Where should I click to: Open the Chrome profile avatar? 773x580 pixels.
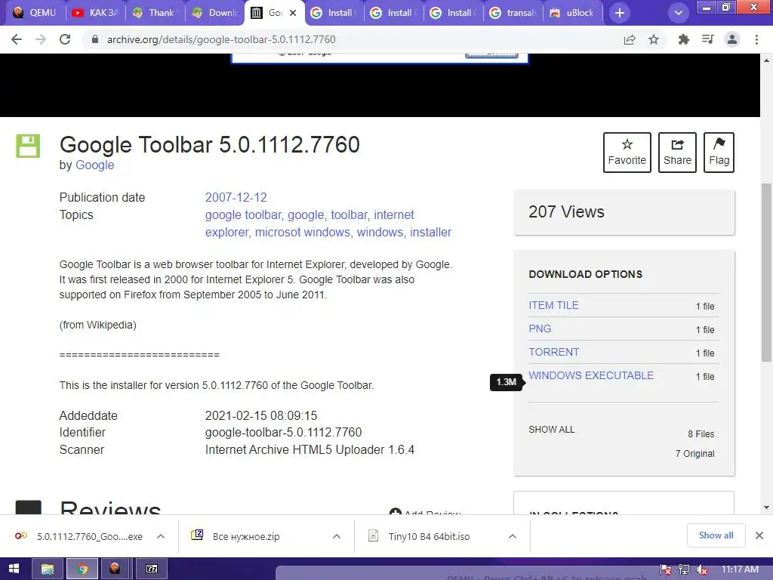(732, 39)
